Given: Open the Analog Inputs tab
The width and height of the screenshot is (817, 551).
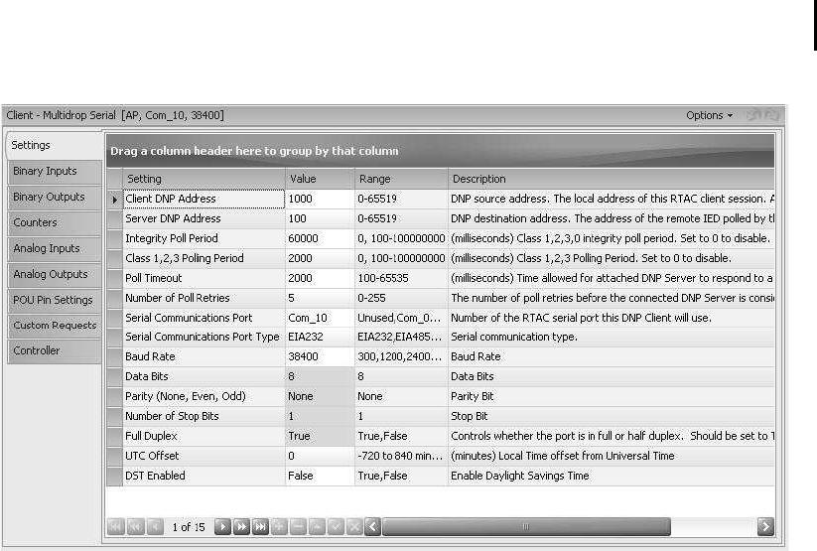Looking at the screenshot, I should tap(55, 248).
